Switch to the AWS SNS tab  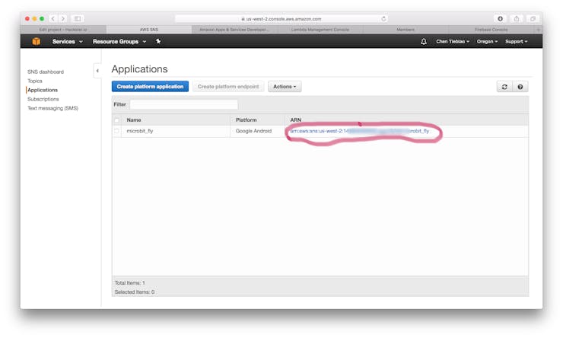(149, 30)
